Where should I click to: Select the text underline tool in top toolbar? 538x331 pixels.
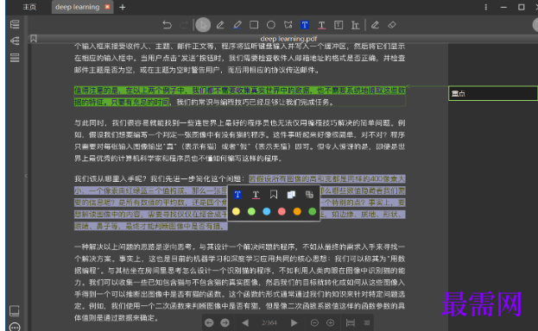click(321, 25)
